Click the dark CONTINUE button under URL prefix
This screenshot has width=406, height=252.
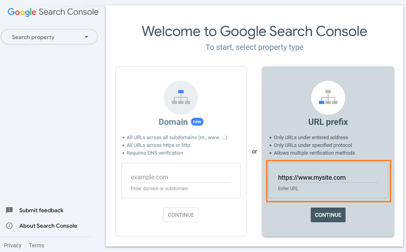[328, 215]
